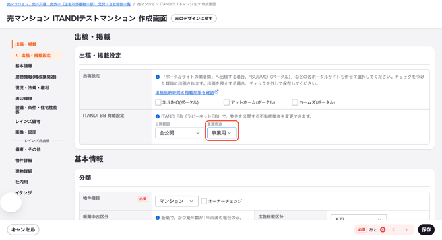Click the 必須 label in bottom bar
This screenshot has height=240, width=442.
coord(362,230)
